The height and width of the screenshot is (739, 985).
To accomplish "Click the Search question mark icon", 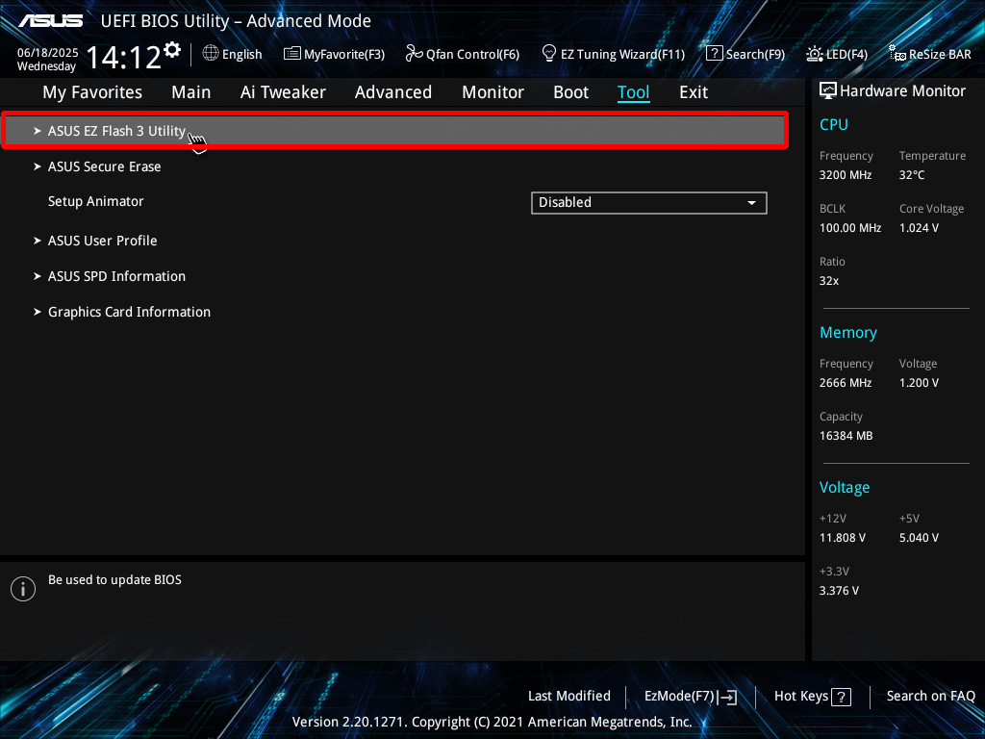I will click(715, 54).
